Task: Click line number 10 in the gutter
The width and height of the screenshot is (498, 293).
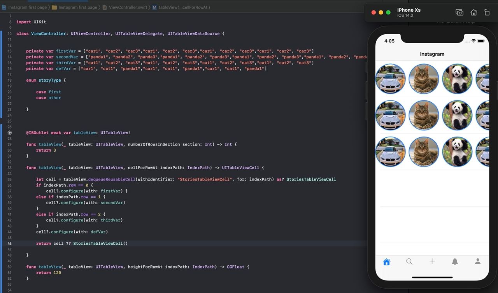Action: (10, 33)
